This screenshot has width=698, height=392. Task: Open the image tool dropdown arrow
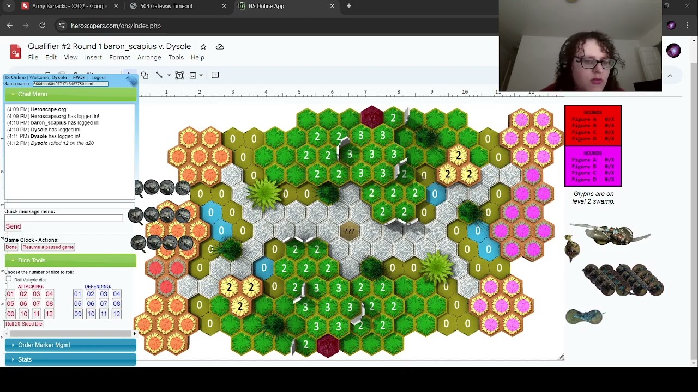tap(201, 75)
